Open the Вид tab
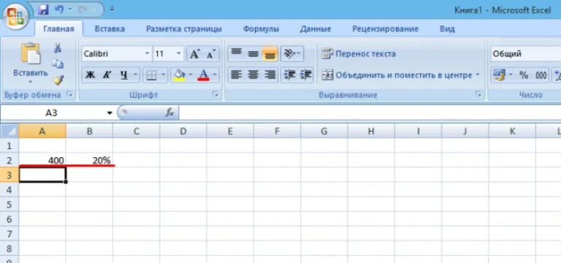This screenshot has height=263, width=561. click(447, 29)
